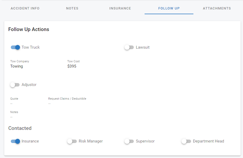This screenshot has width=243, height=158.
Task: Select the empty Quote field
Action: point(11,104)
